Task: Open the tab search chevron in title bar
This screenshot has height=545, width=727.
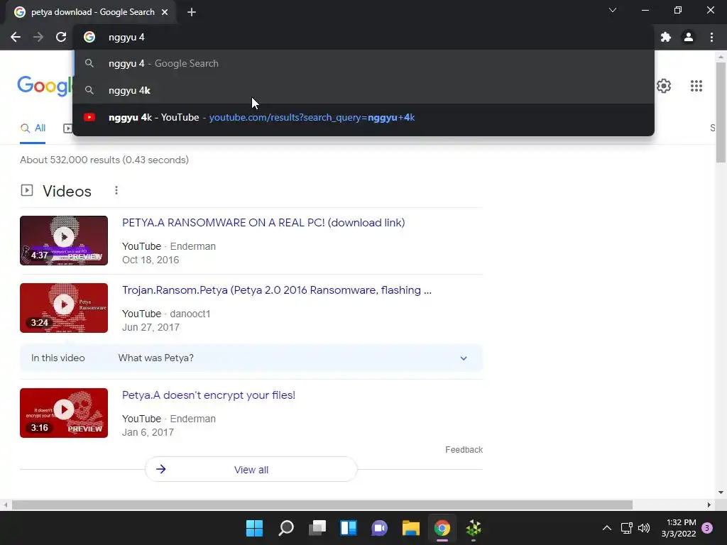Action: pos(613,10)
